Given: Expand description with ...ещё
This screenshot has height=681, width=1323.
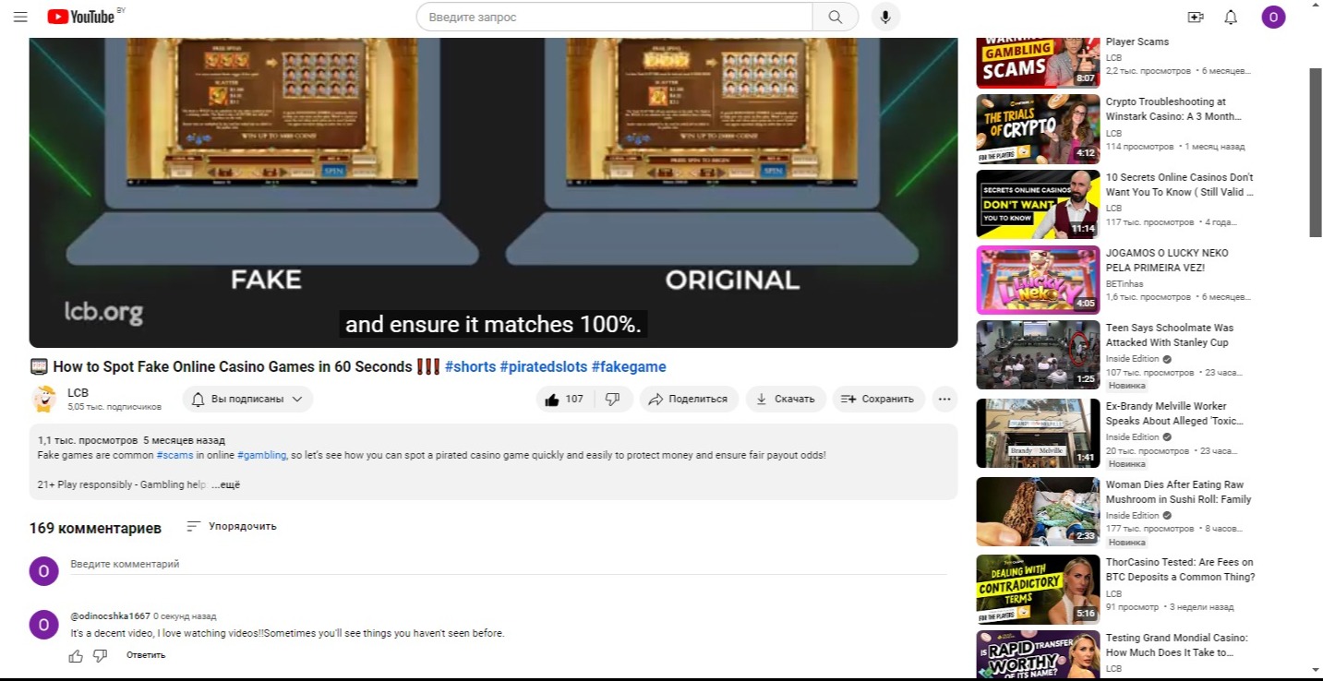Looking at the screenshot, I should tap(225, 484).
